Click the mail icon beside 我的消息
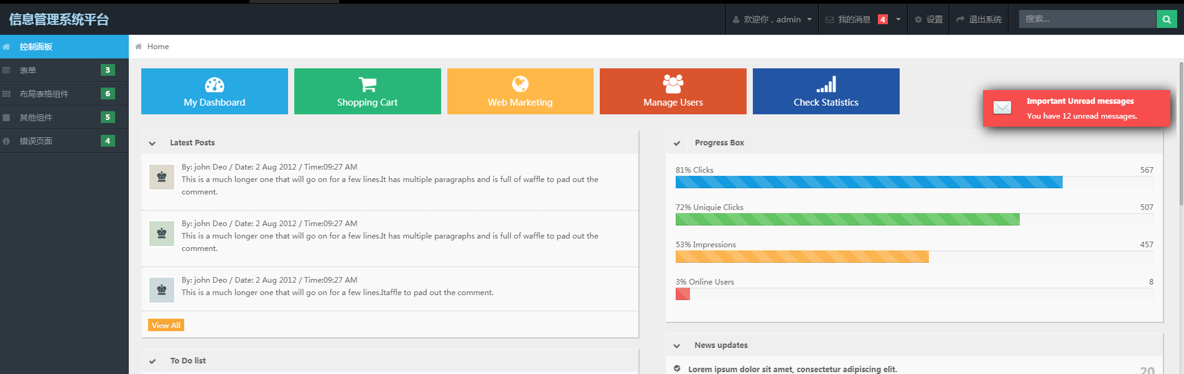Screen dimensions: 1184x374 (829, 20)
